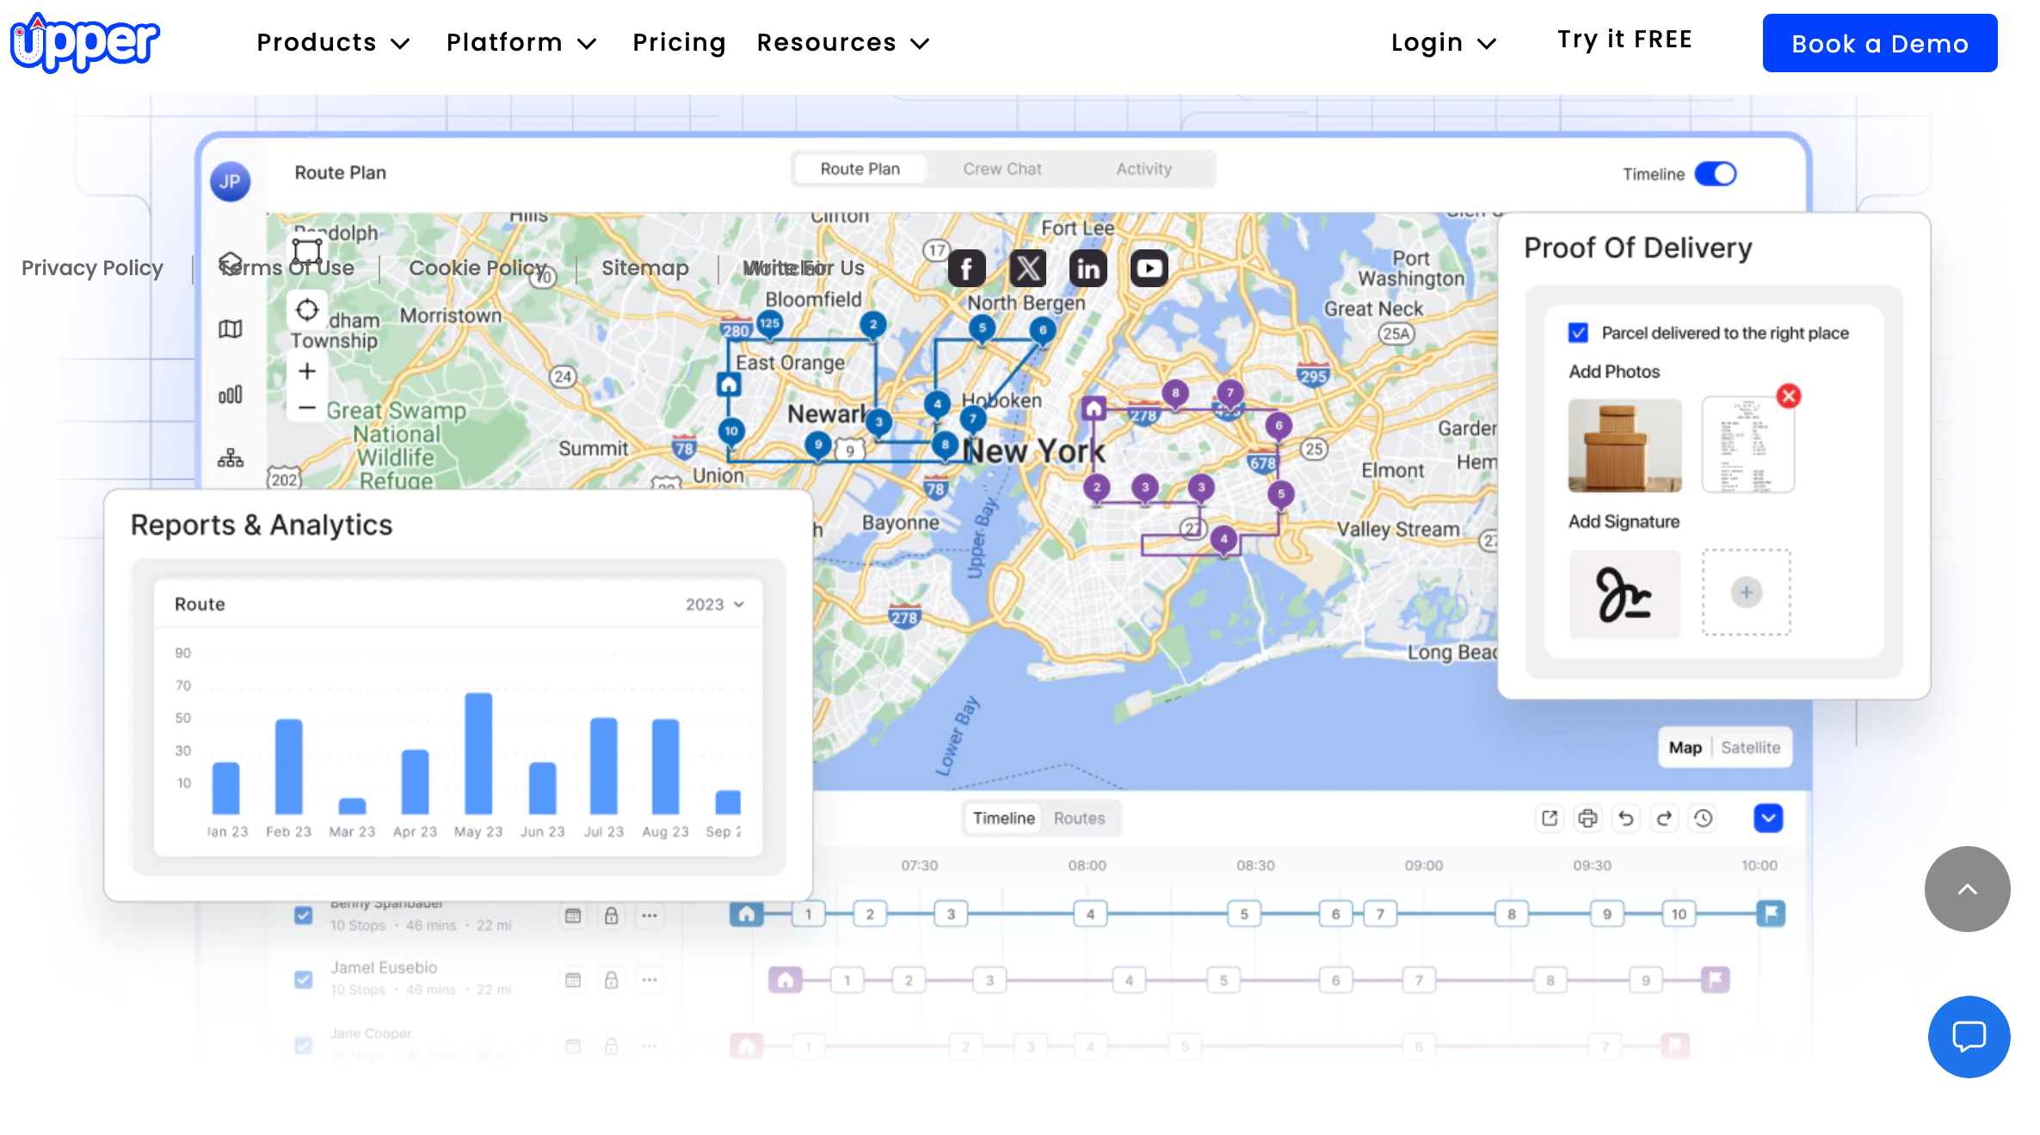The image size is (2040, 1135).
Task: Open Upper's YouTube social icon
Action: (1149, 268)
